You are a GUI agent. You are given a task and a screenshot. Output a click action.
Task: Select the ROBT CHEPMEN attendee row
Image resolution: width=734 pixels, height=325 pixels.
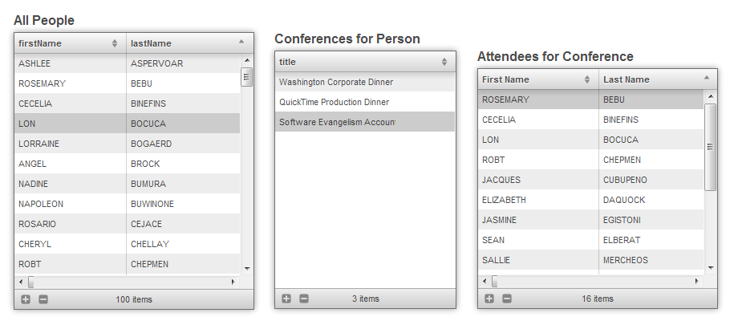click(x=590, y=160)
